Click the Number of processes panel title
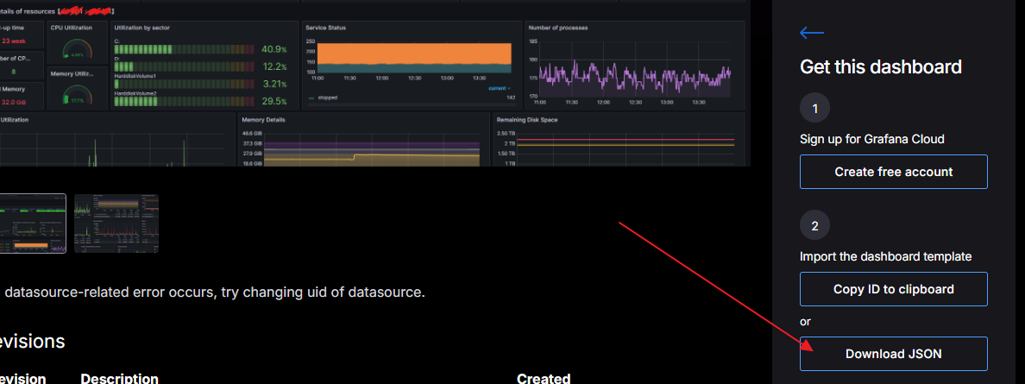The width and height of the screenshot is (1025, 384). pyautogui.click(x=557, y=28)
